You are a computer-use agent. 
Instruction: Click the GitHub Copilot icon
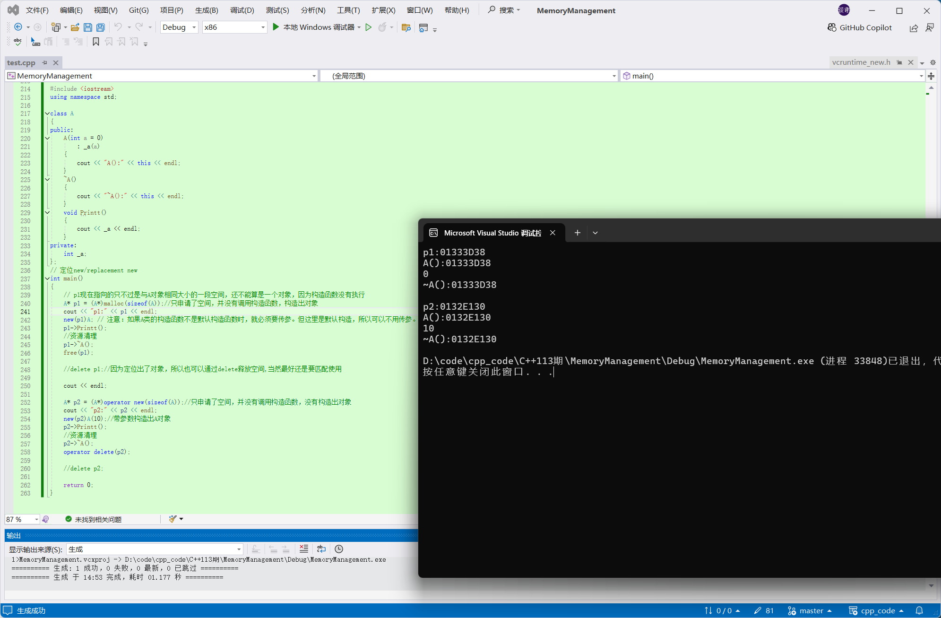(832, 27)
